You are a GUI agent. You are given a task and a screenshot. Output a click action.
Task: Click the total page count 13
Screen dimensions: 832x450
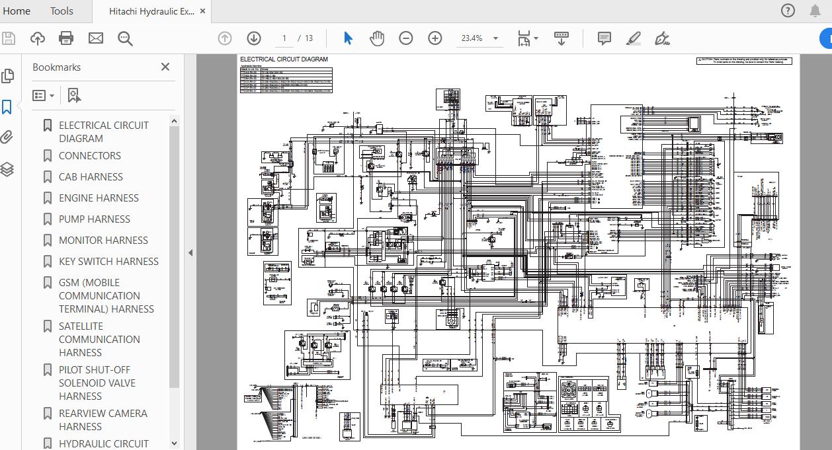click(309, 38)
